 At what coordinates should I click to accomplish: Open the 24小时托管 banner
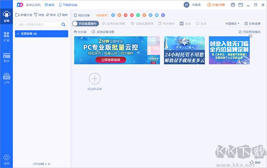tap(184, 50)
